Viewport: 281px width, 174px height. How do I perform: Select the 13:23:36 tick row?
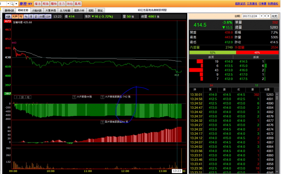click(x=232, y=168)
